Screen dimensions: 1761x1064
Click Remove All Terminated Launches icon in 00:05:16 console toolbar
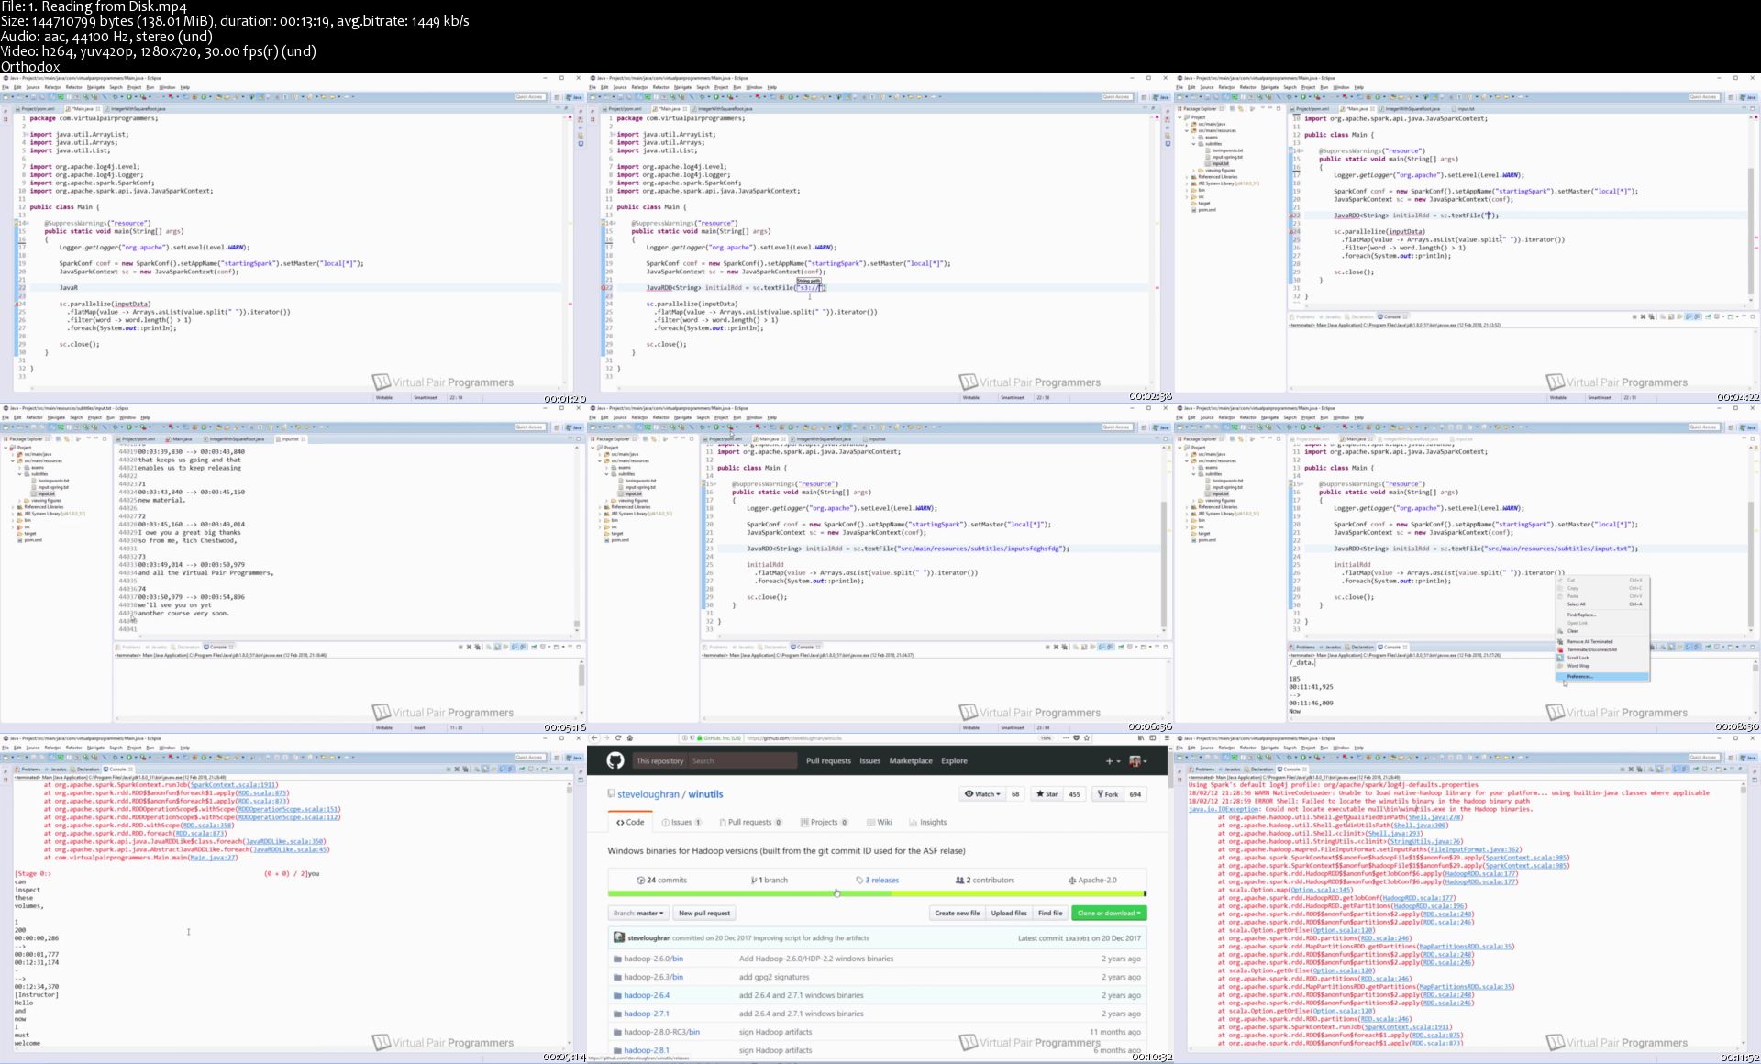(477, 647)
